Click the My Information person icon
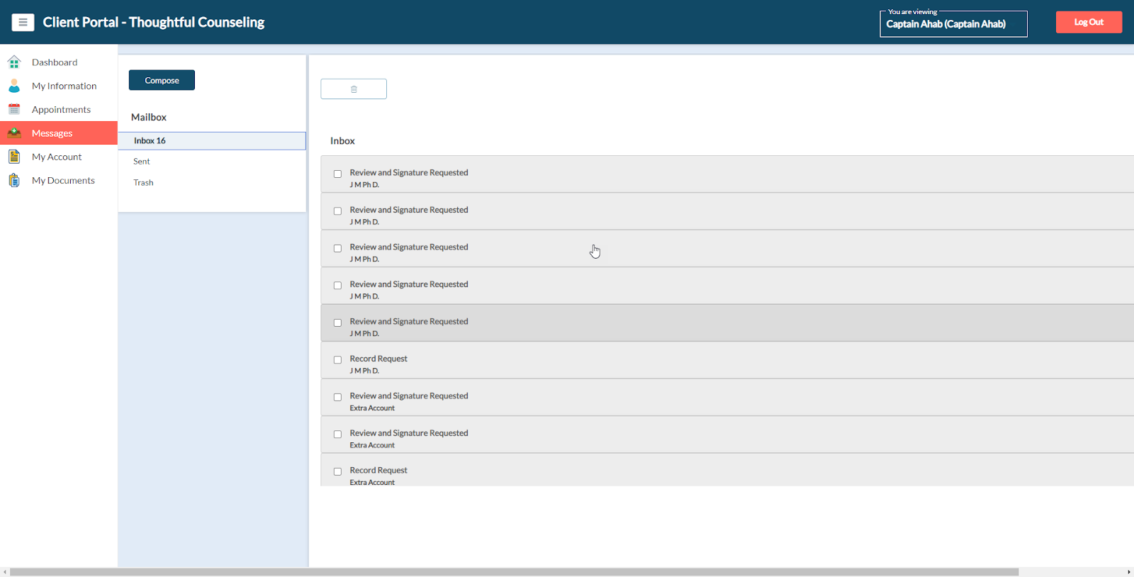 (x=14, y=86)
